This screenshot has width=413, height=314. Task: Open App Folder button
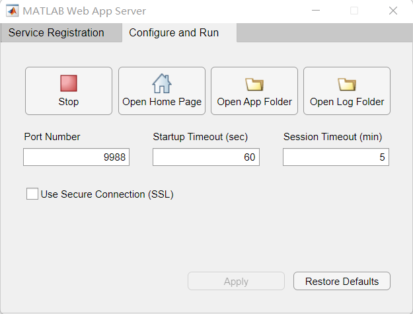point(254,91)
